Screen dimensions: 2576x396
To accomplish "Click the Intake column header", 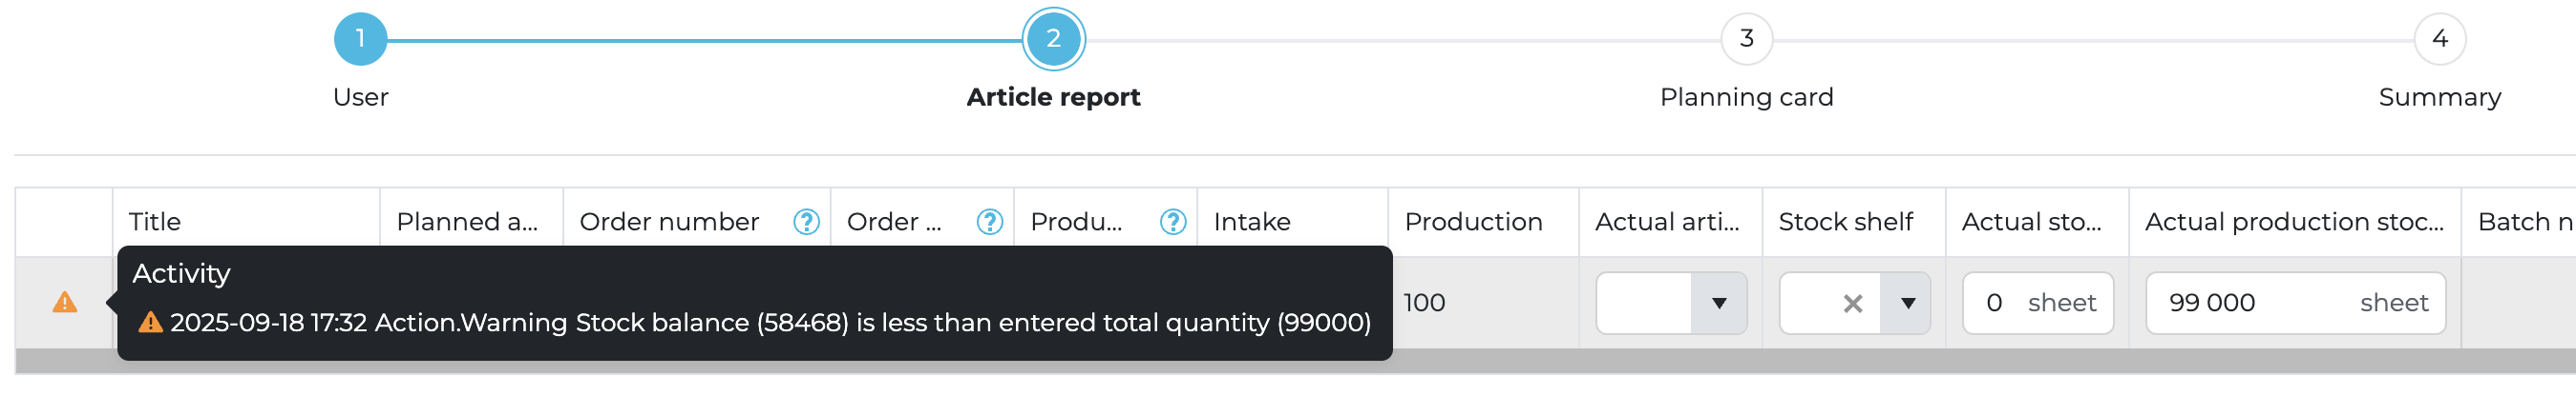I will point(1252,222).
